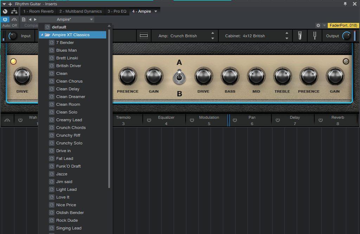Click the FaderPort control link field
The image size is (360, 234).
(x=343, y=25)
